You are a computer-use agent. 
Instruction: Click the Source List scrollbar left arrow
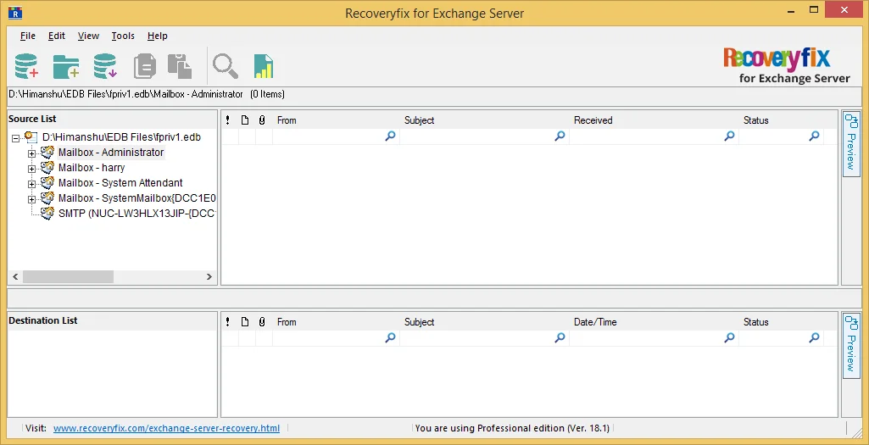[x=15, y=276]
